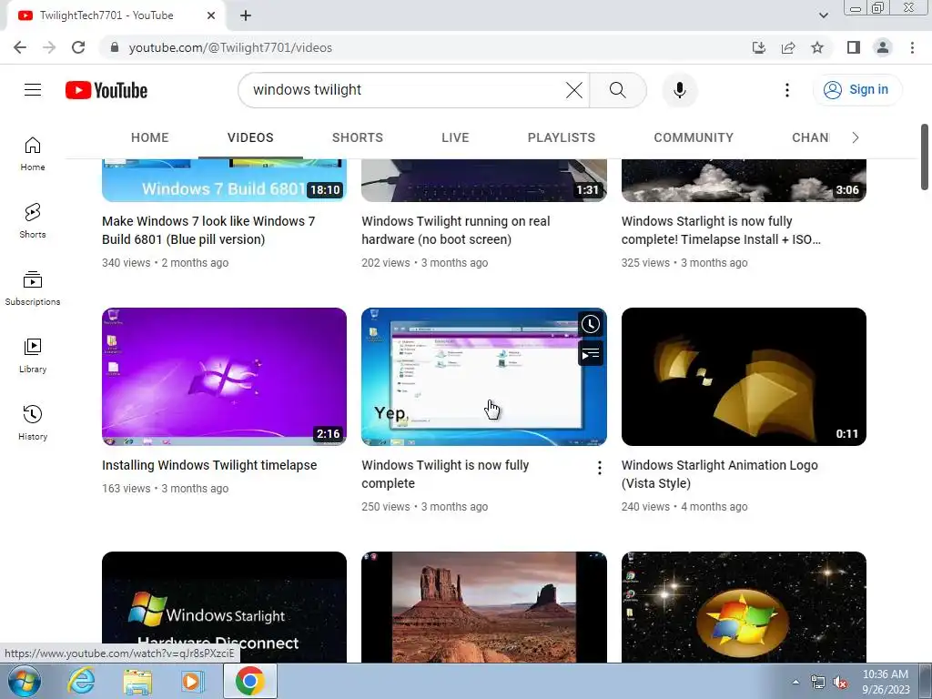Screen dimensions: 932x699
Task: Open Windows Explorer from the taskbar
Action: [137, 681]
